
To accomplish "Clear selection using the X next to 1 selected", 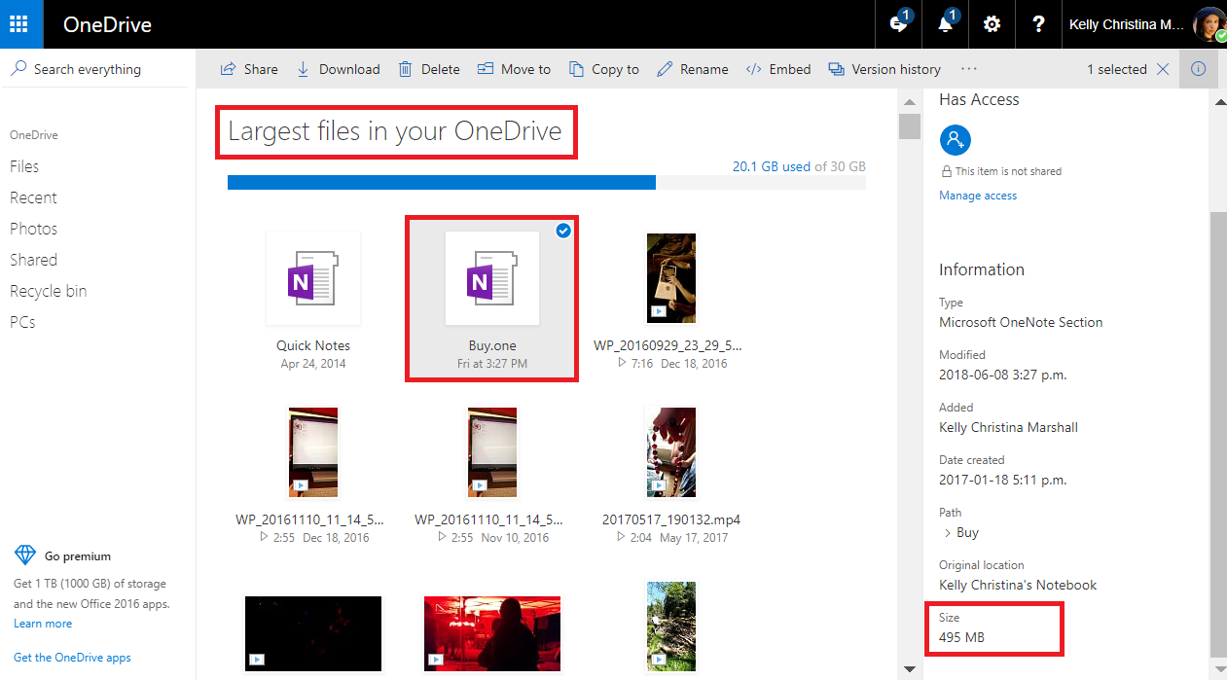I will pyautogui.click(x=1164, y=68).
